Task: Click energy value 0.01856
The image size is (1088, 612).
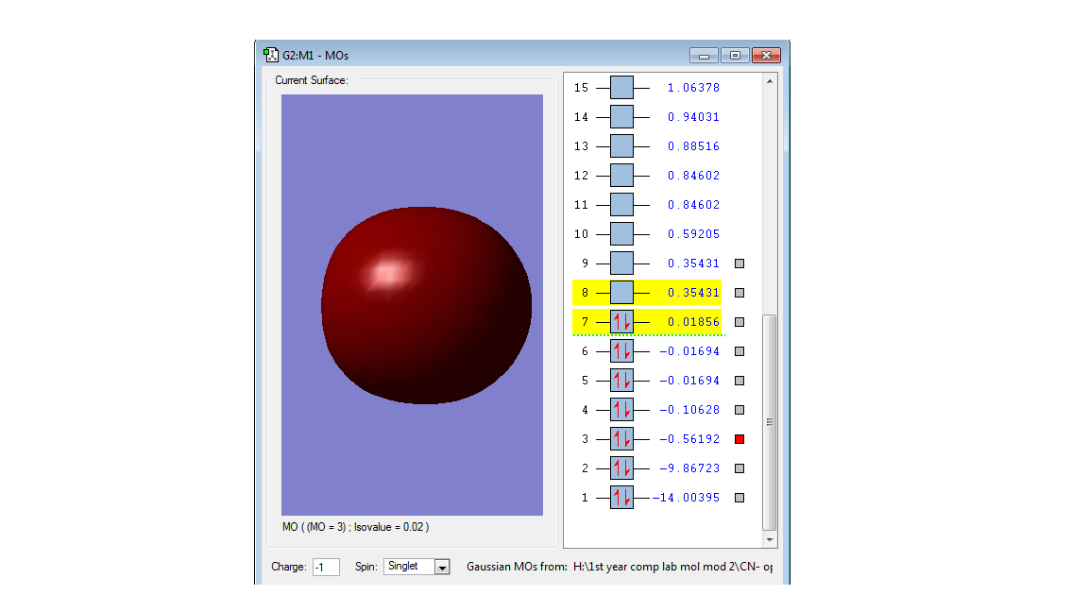Action: tap(693, 321)
